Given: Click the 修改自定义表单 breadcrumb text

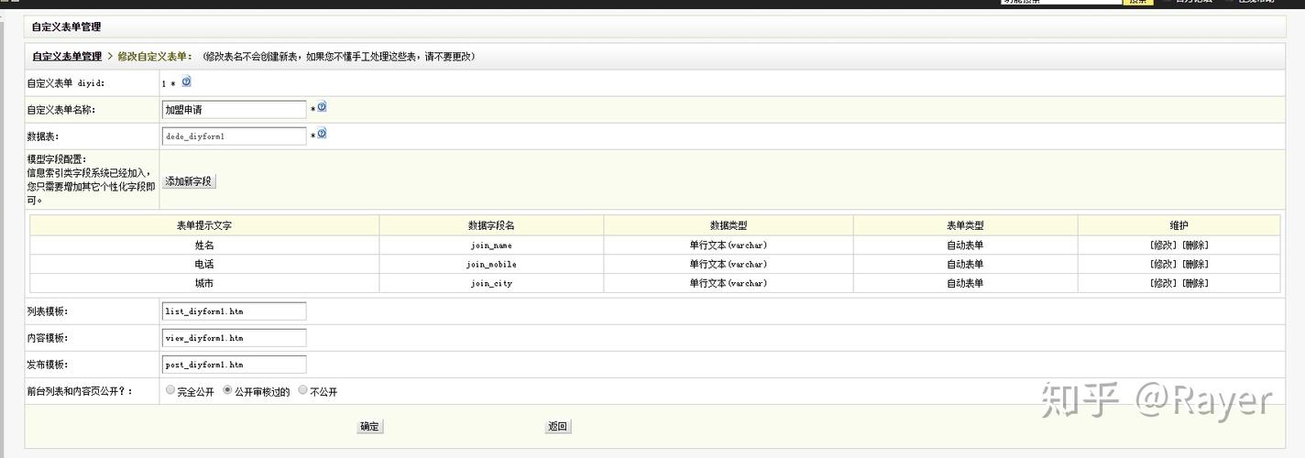Looking at the screenshot, I should pyautogui.click(x=154, y=57).
